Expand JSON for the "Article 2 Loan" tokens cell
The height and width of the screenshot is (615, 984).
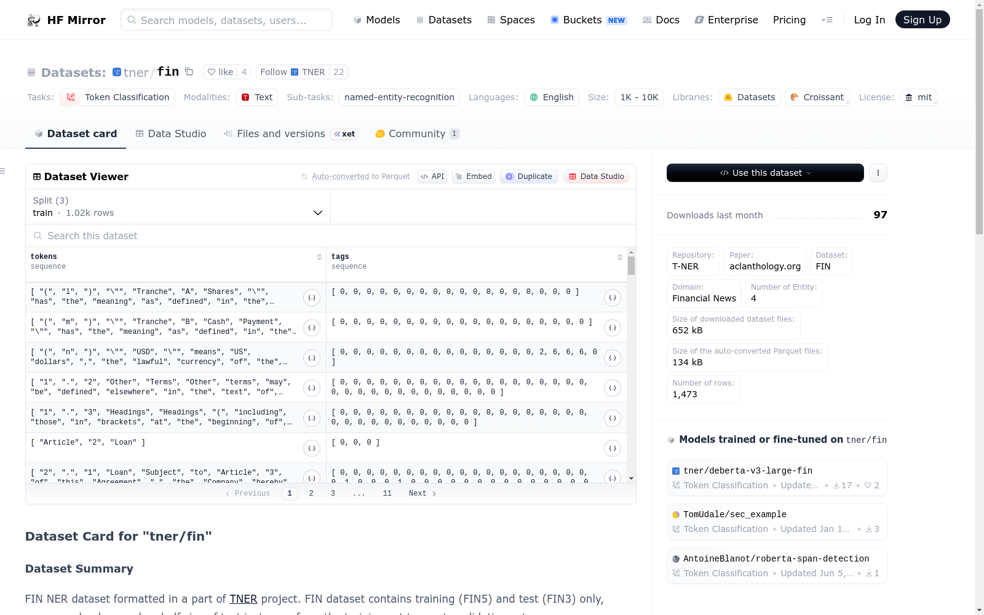(312, 448)
